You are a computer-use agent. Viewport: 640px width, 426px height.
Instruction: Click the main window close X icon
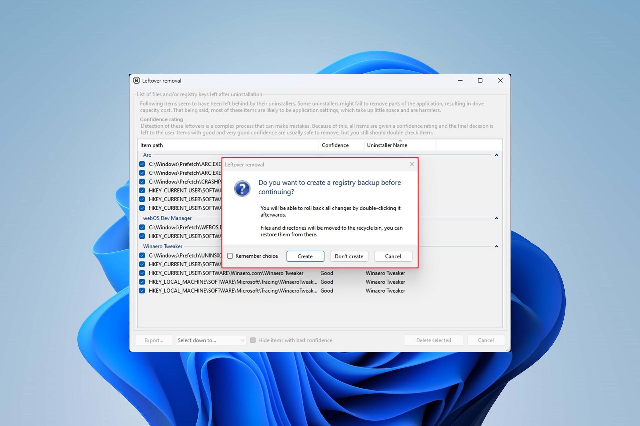pos(500,80)
